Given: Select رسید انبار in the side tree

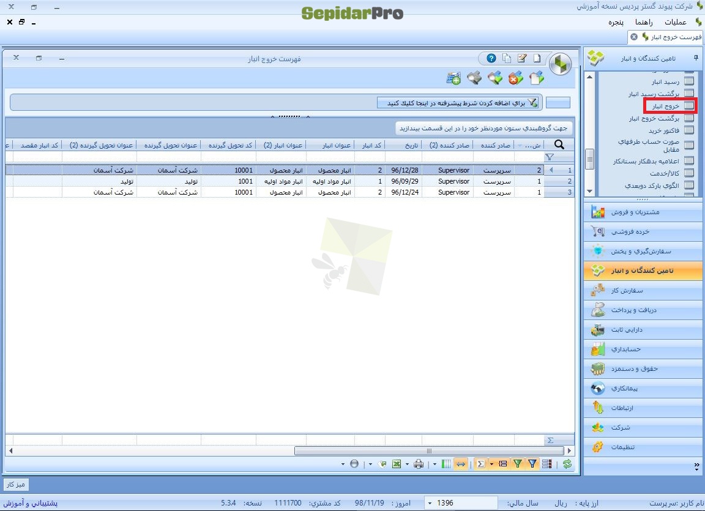Looking at the screenshot, I should pos(666,82).
